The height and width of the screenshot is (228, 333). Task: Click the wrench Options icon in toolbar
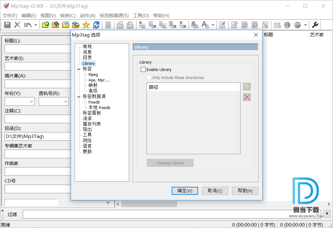tap(315, 25)
